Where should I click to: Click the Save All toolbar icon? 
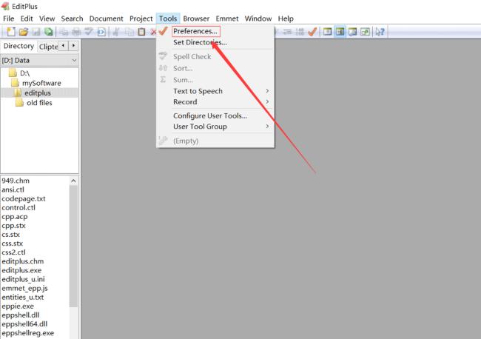click(x=48, y=32)
